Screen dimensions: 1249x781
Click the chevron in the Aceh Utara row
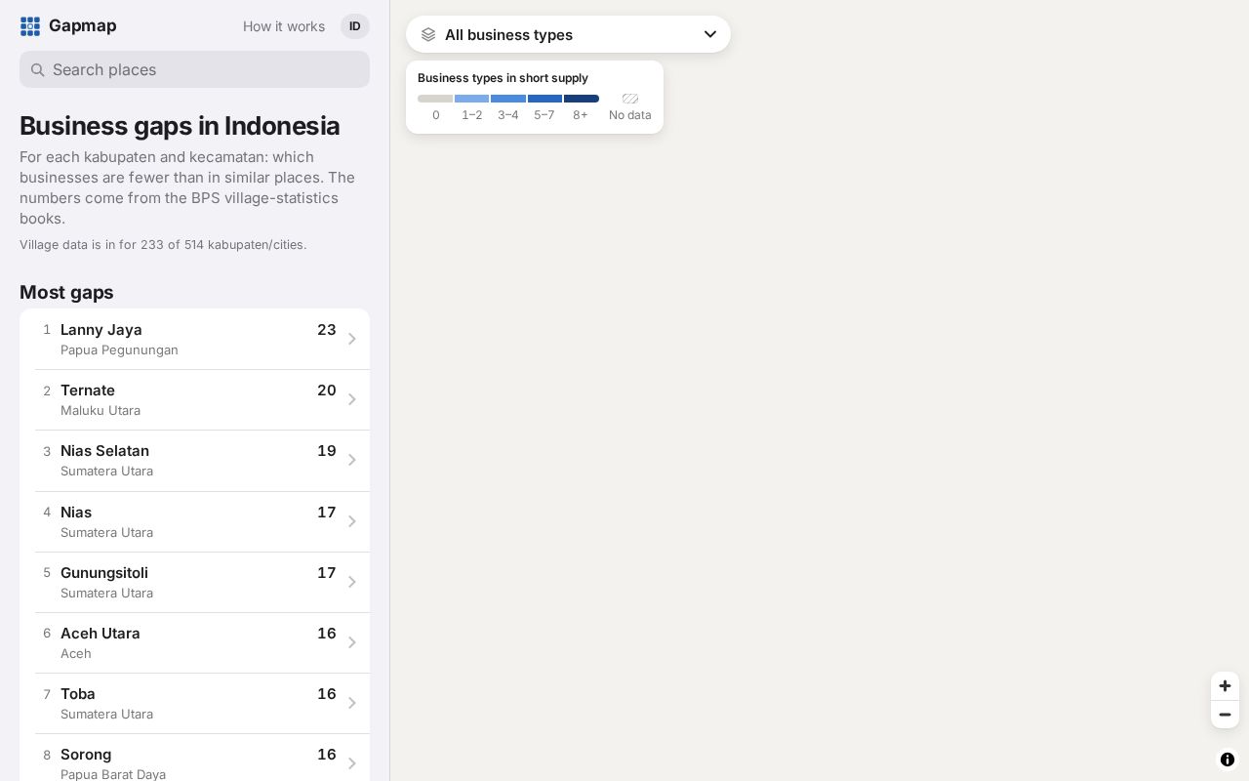tap(352, 642)
